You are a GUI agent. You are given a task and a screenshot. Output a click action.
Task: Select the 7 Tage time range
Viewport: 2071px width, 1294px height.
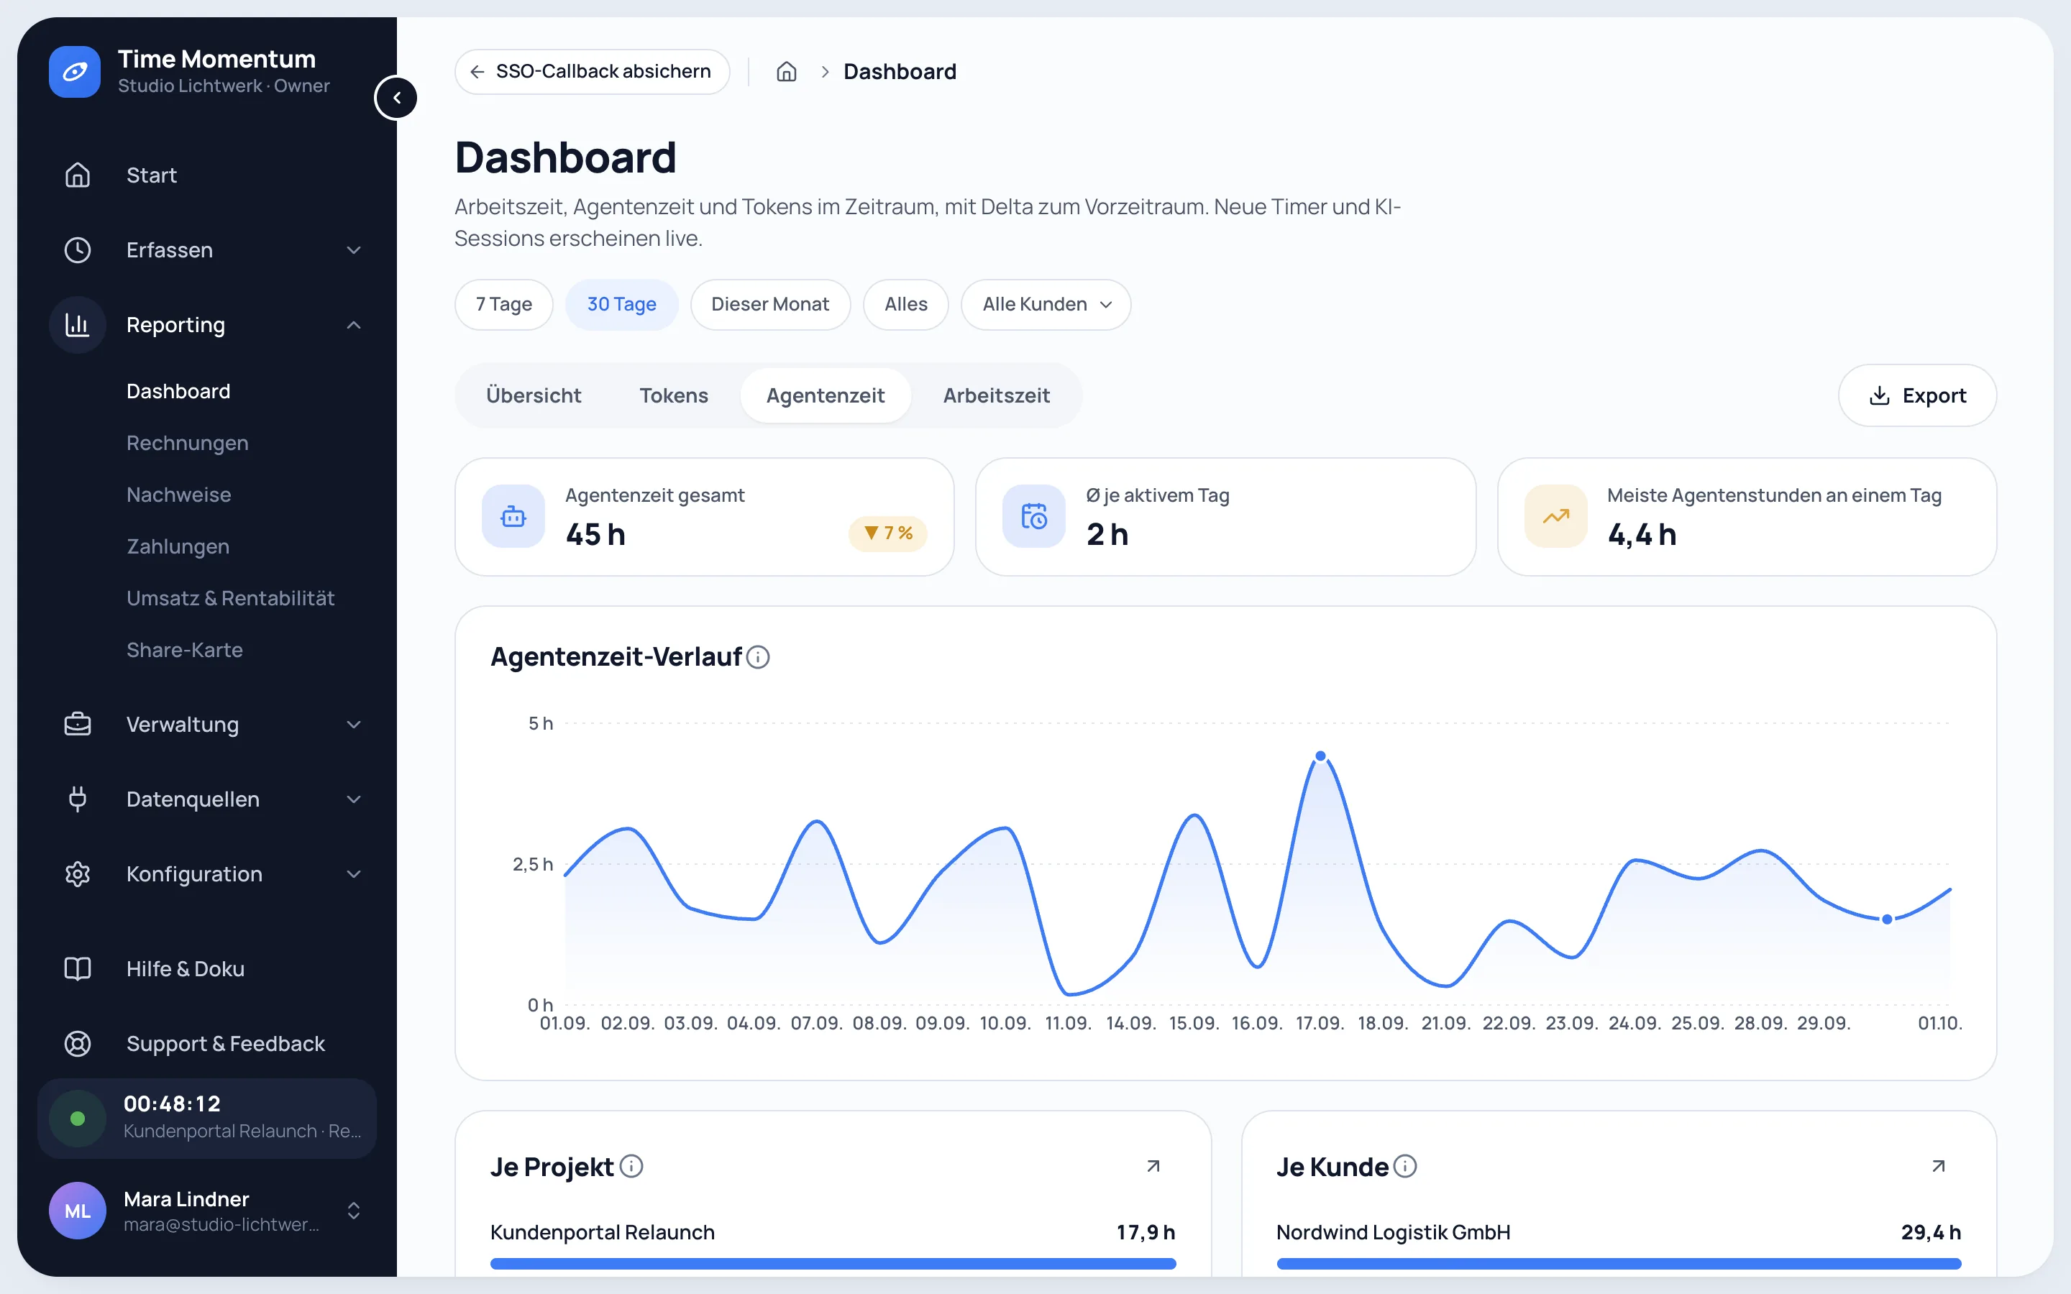504,304
